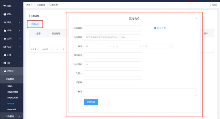Viewport: 220px width, 119px height.
Task: Focus the 详细地址 input field
Action: (x=113, y=55)
